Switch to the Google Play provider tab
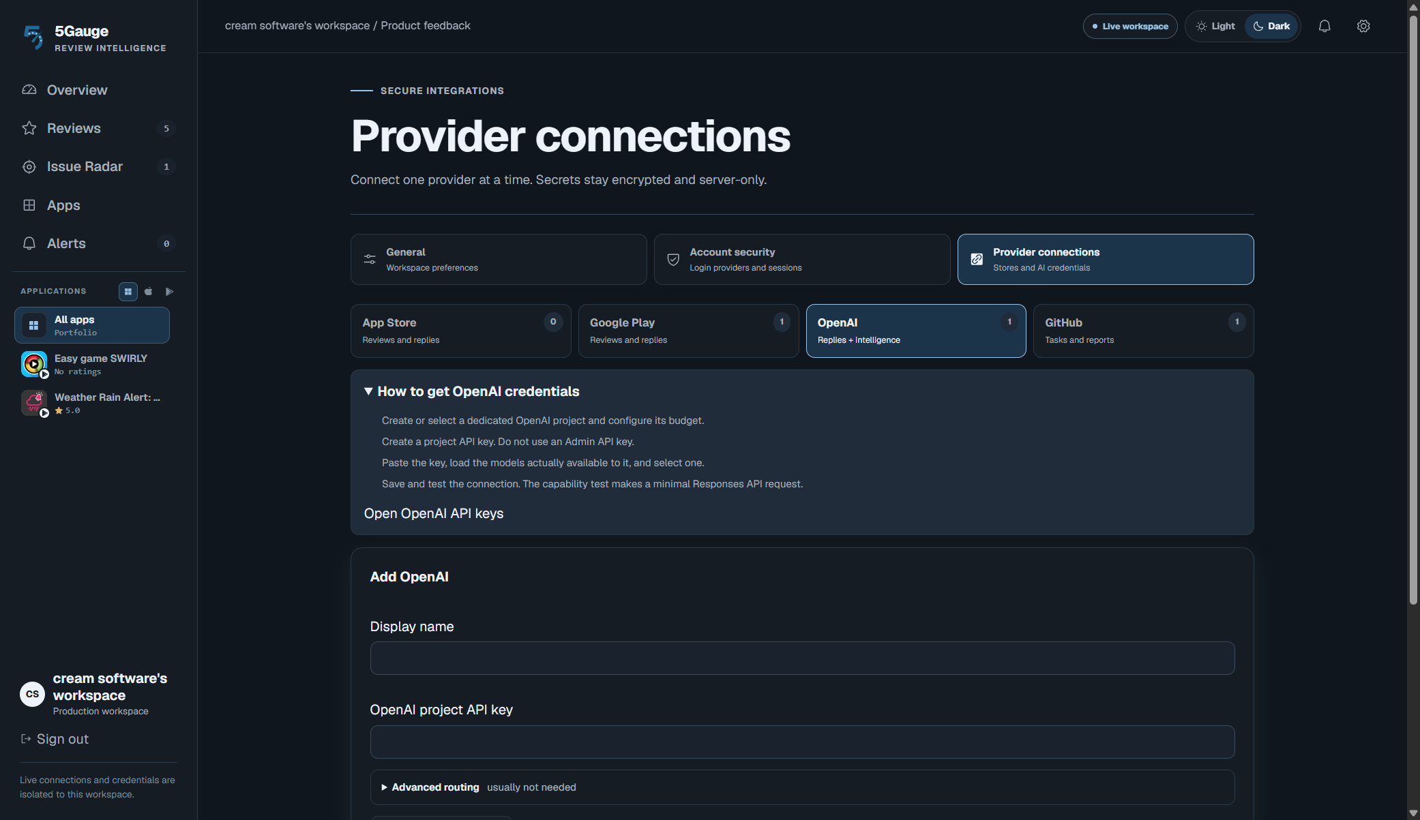 coord(688,331)
